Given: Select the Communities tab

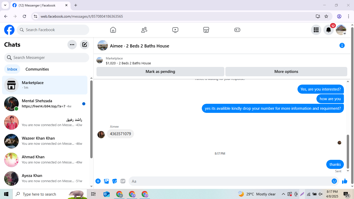Looking at the screenshot, I should pyautogui.click(x=37, y=69).
